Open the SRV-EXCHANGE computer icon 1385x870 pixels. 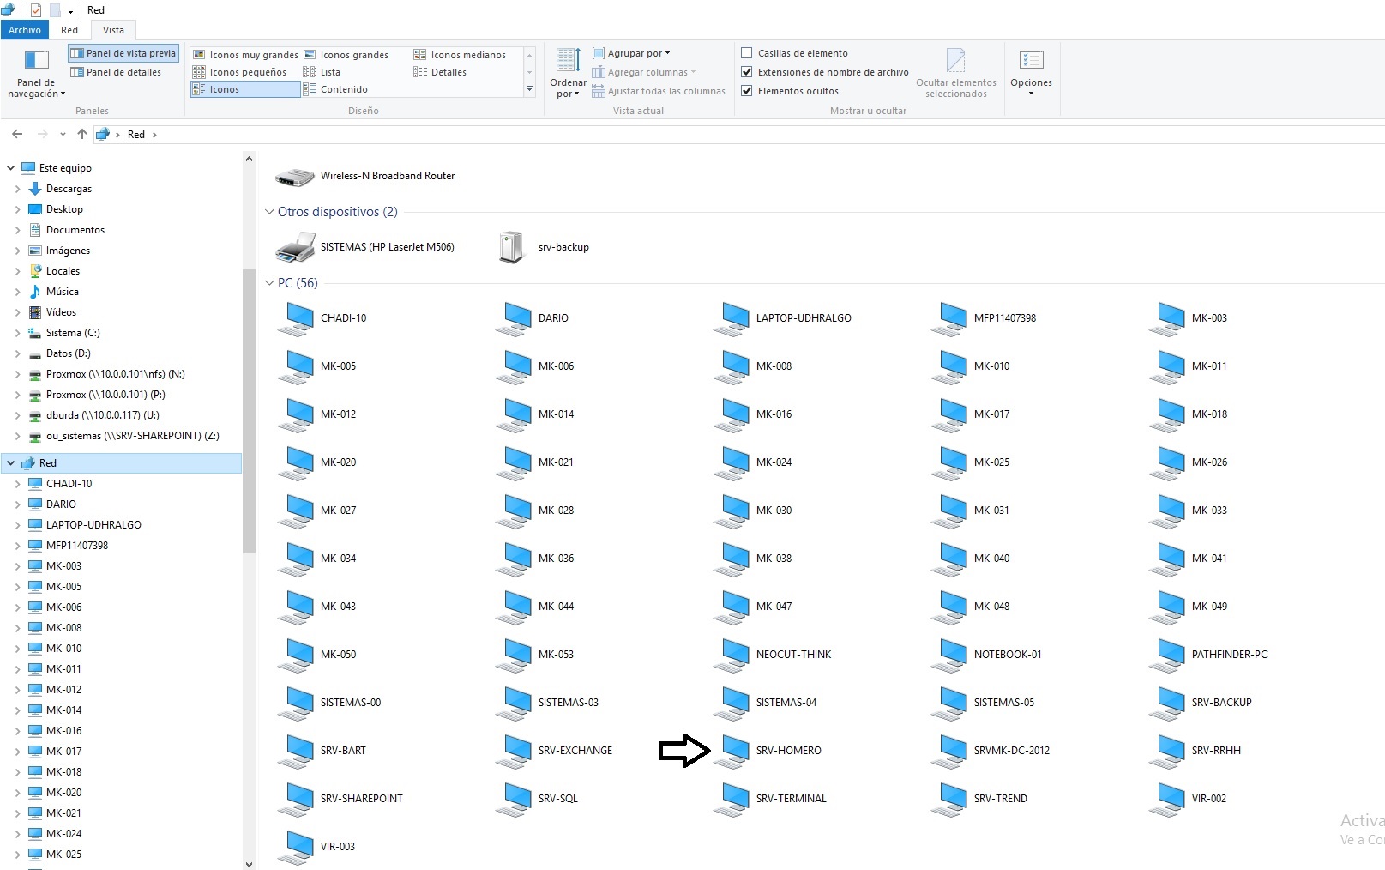pyautogui.click(x=515, y=751)
